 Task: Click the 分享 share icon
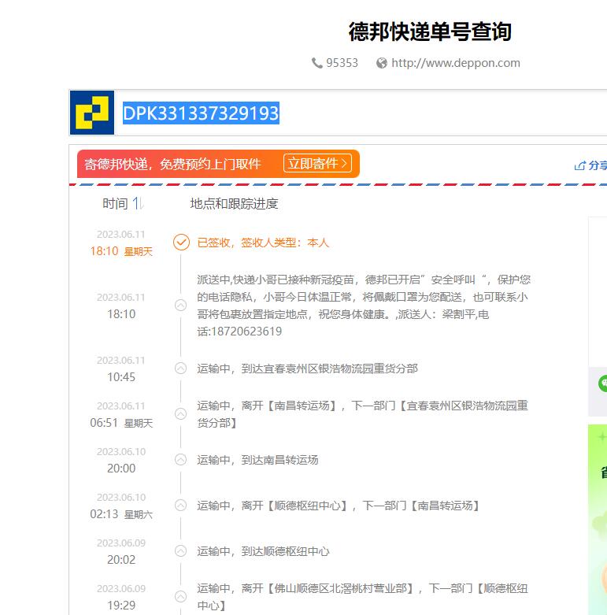click(579, 166)
